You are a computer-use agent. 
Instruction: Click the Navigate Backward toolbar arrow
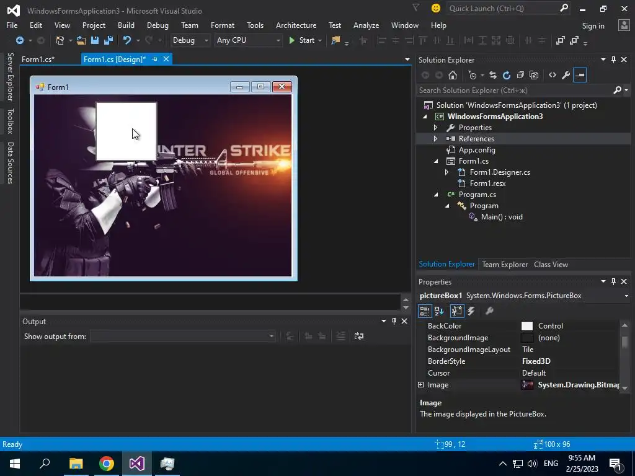coord(19,40)
